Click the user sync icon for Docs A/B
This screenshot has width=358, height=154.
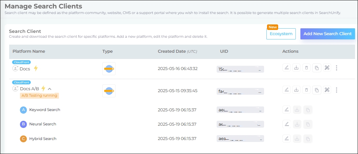15,89
